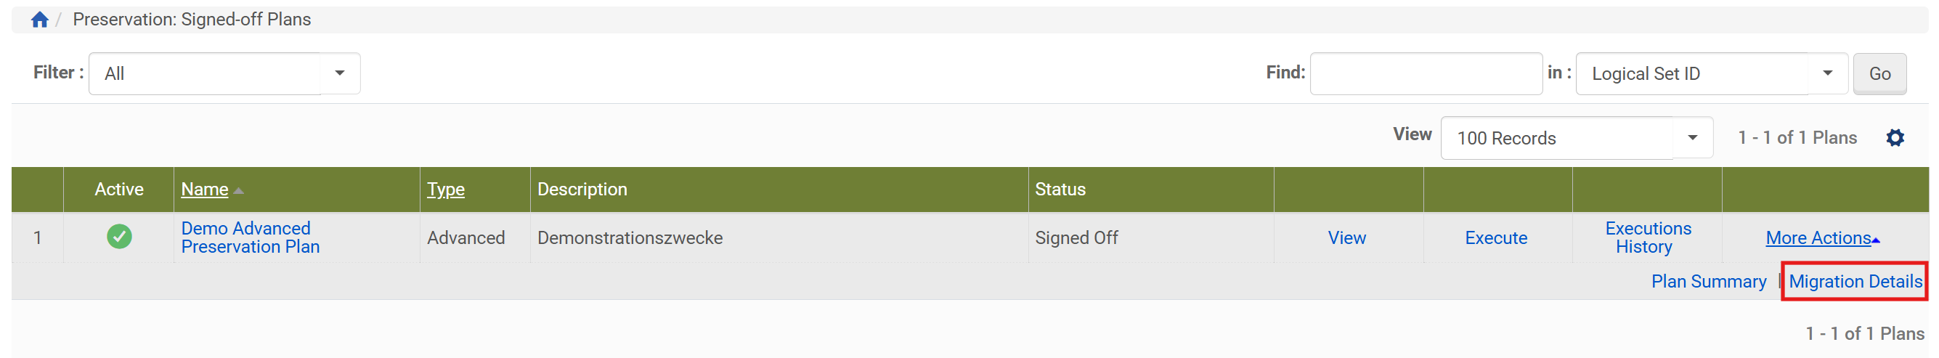The height and width of the screenshot is (358, 1939).
Task: Click the Name column sort arrow
Action: pyautogui.click(x=239, y=190)
